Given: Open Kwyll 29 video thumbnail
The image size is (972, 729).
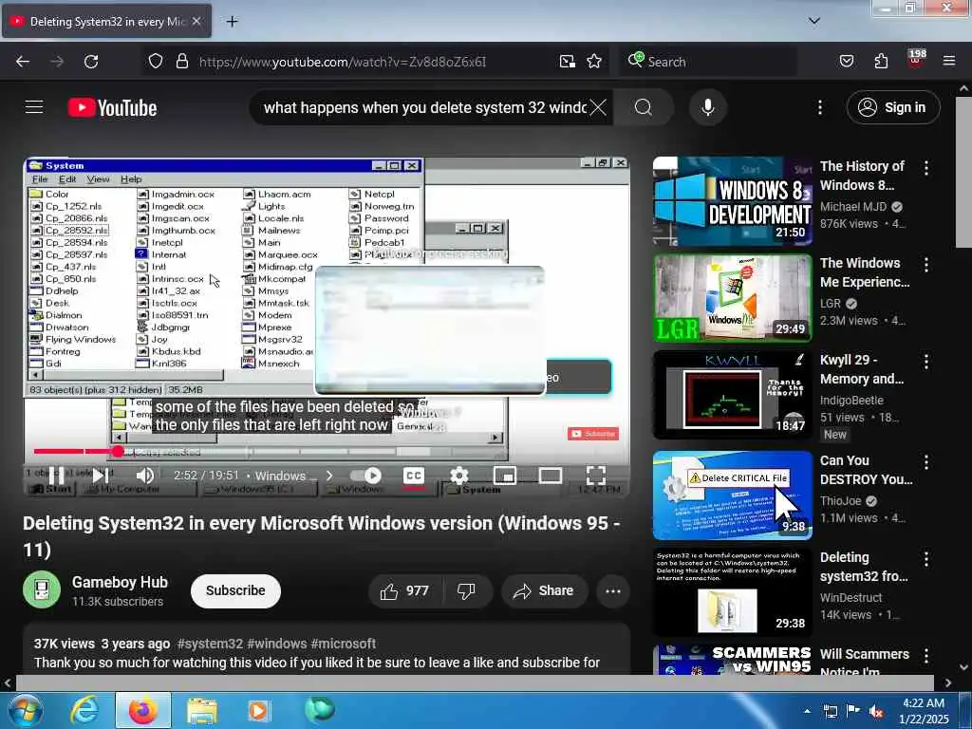Looking at the screenshot, I should [x=733, y=395].
